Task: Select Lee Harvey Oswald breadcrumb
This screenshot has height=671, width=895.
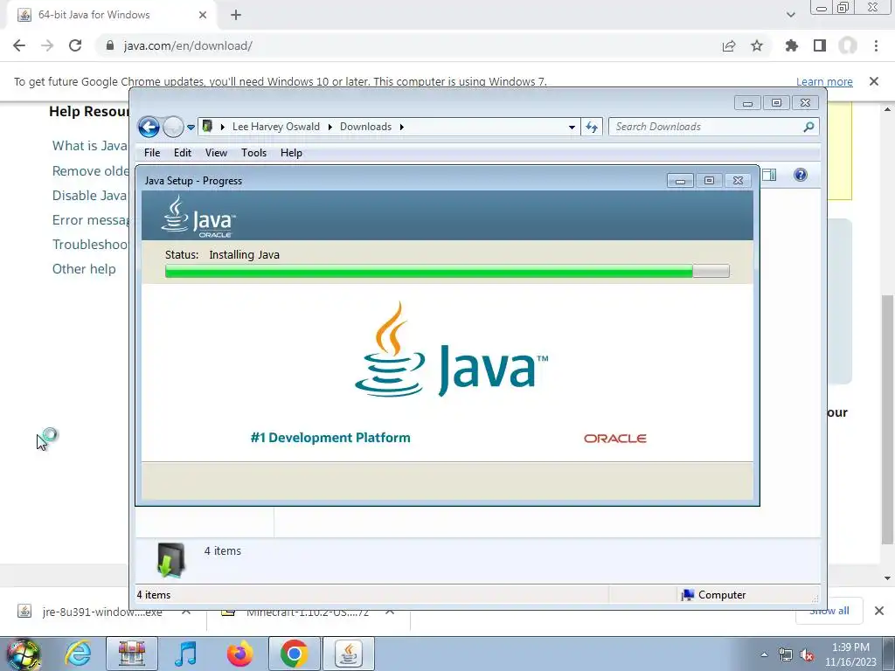Action: point(275,127)
